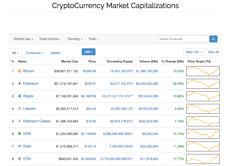Click Ethereum supply 93,377,752 ETH
This screenshot has width=227, height=166.
[121, 84]
